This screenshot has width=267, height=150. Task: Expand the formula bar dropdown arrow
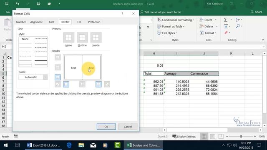[x=264, y=47]
